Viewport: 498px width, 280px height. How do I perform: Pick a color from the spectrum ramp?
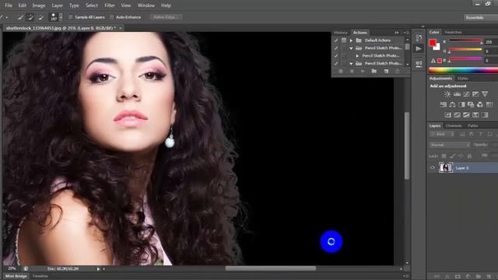[x=464, y=70]
